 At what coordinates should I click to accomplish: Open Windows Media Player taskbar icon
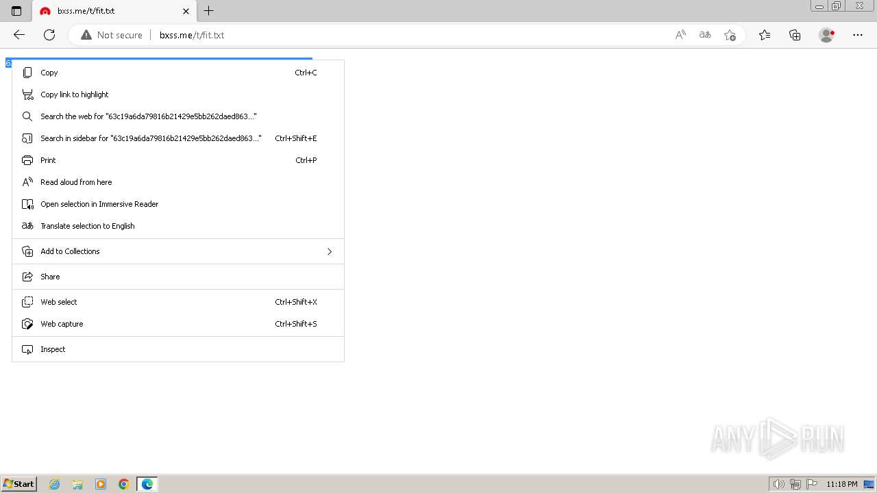pyautogui.click(x=101, y=484)
